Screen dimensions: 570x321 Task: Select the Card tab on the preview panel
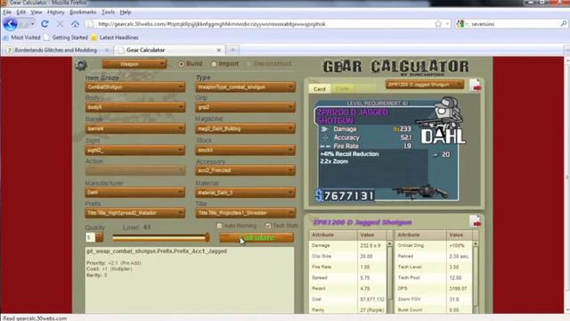(319, 89)
